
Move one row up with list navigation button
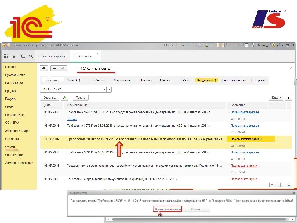pos(278,185)
